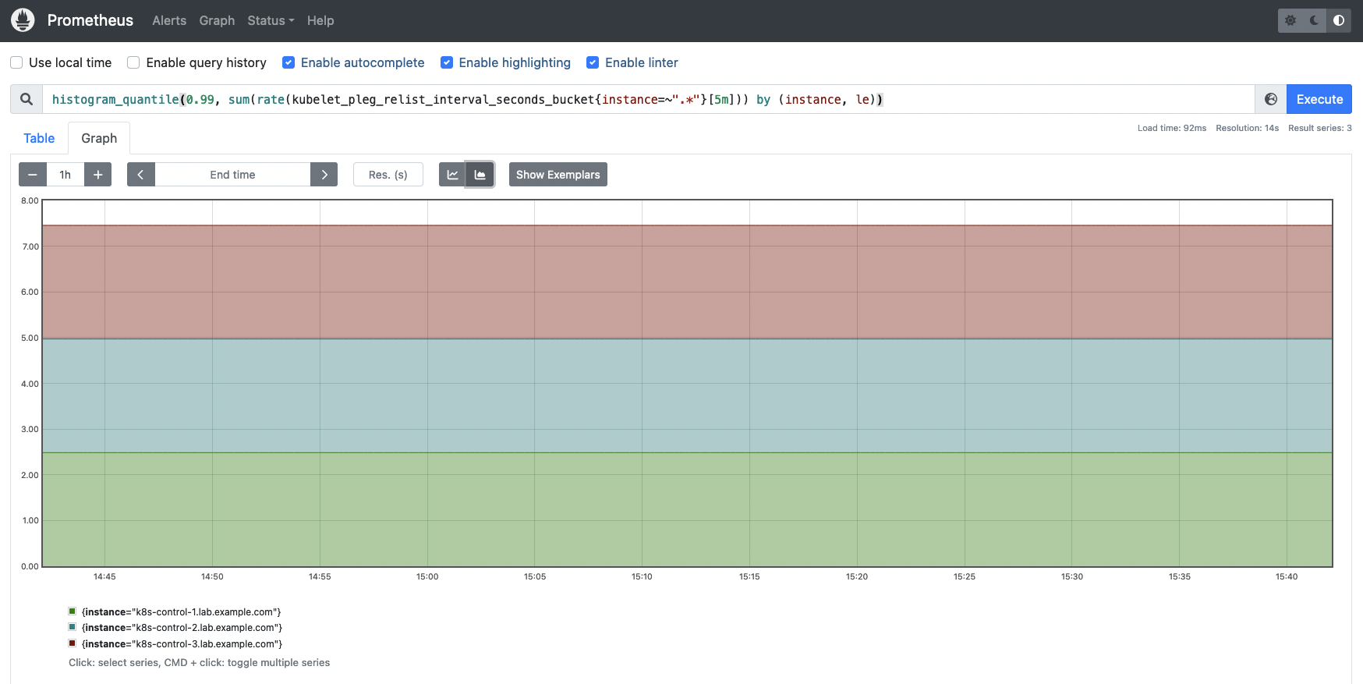Click the Result series: 3 text
The height and width of the screenshot is (684, 1363).
coord(1320,128)
